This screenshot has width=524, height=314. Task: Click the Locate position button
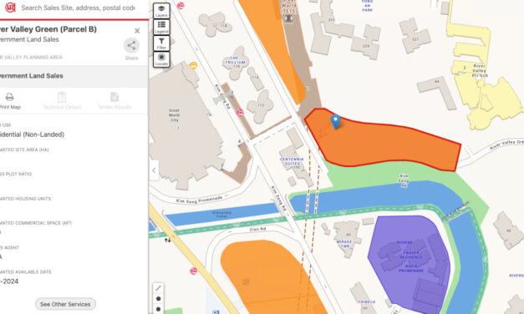(x=161, y=59)
